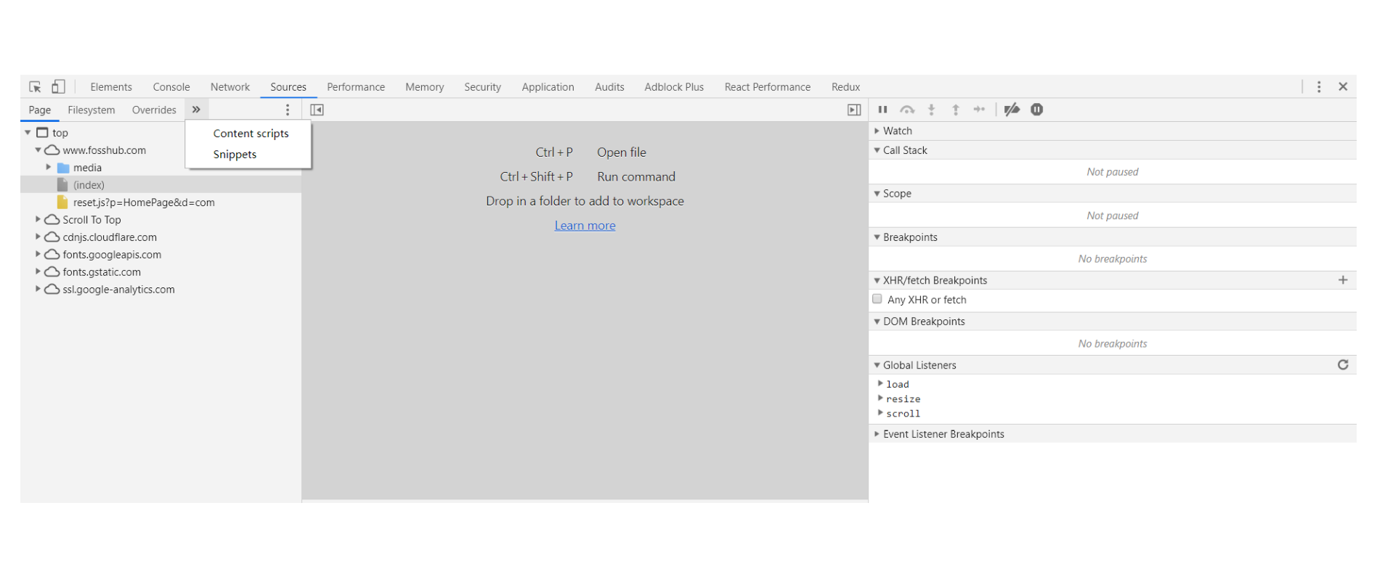Select Snippets from the overflow menu

point(235,155)
